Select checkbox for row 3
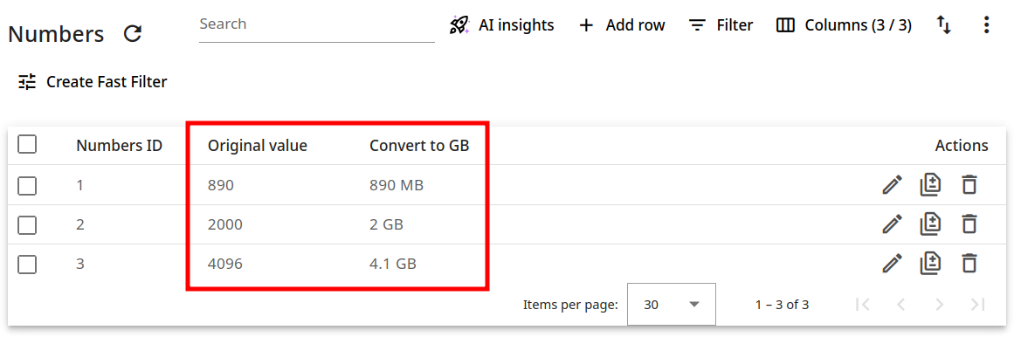The height and width of the screenshot is (337, 1014). pos(27,265)
